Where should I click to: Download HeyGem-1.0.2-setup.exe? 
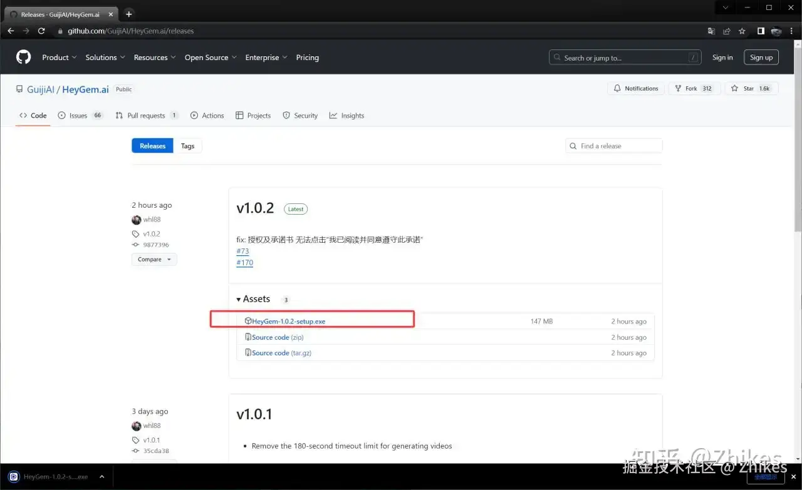tap(289, 321)
